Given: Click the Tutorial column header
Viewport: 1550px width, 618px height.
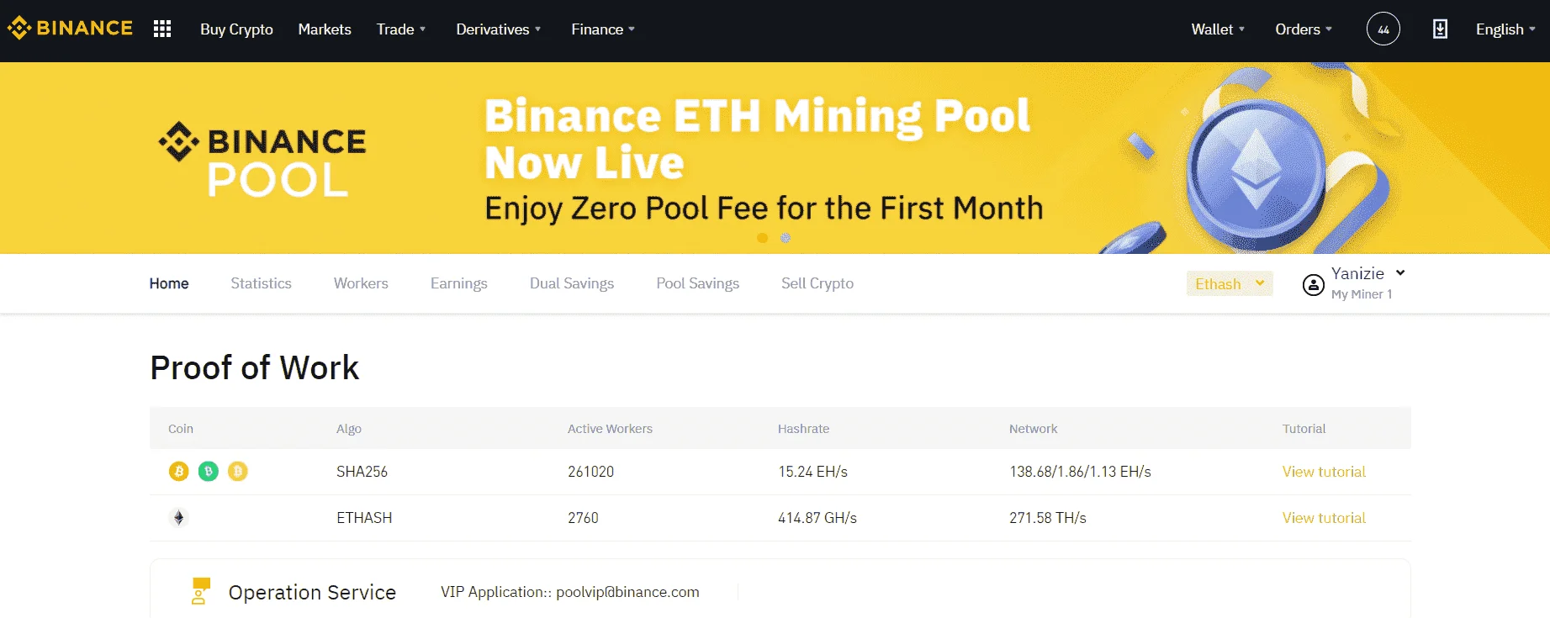Looking at the screenshot, I should tap(1304, 429).
